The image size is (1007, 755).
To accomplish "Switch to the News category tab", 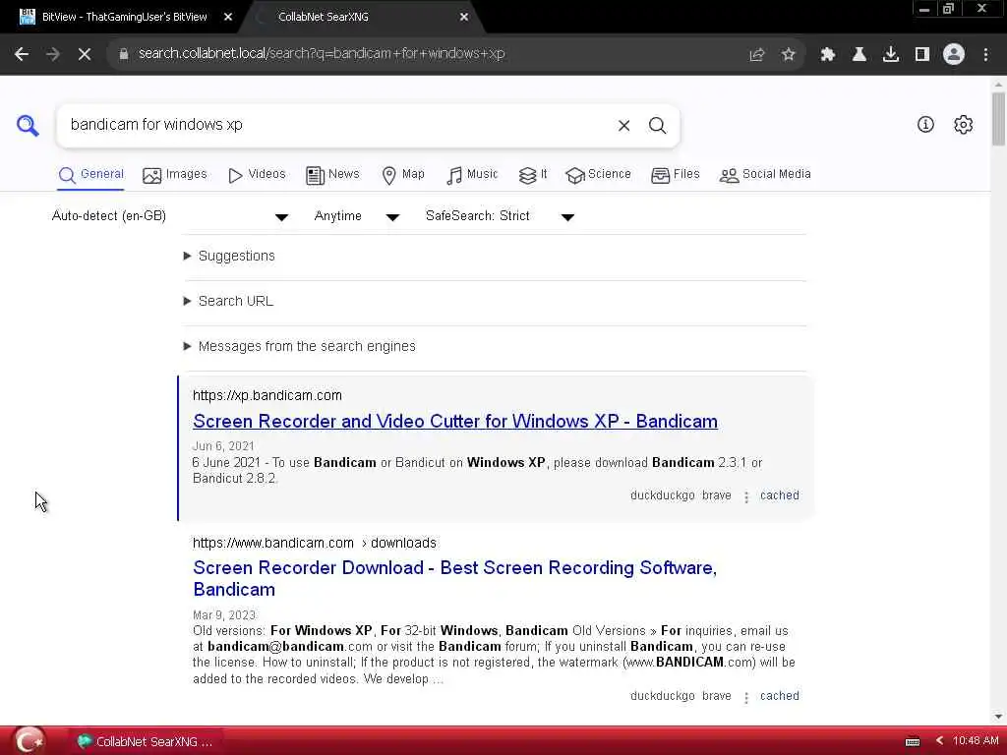I will pyautogui.click(x=332, y=175).
